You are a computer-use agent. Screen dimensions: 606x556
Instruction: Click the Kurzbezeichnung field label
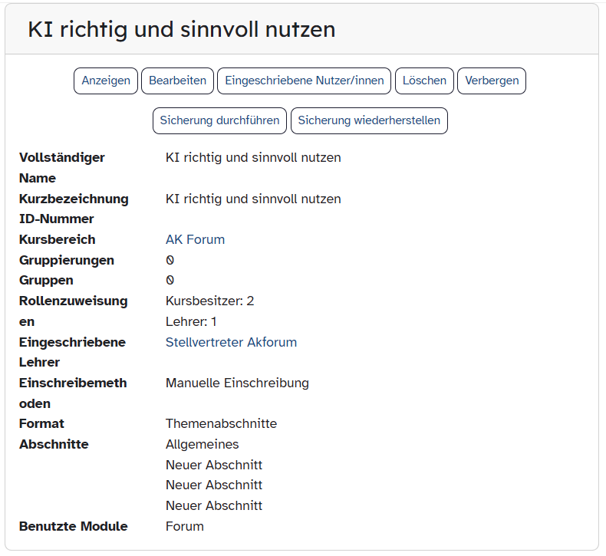pos(74,199)
